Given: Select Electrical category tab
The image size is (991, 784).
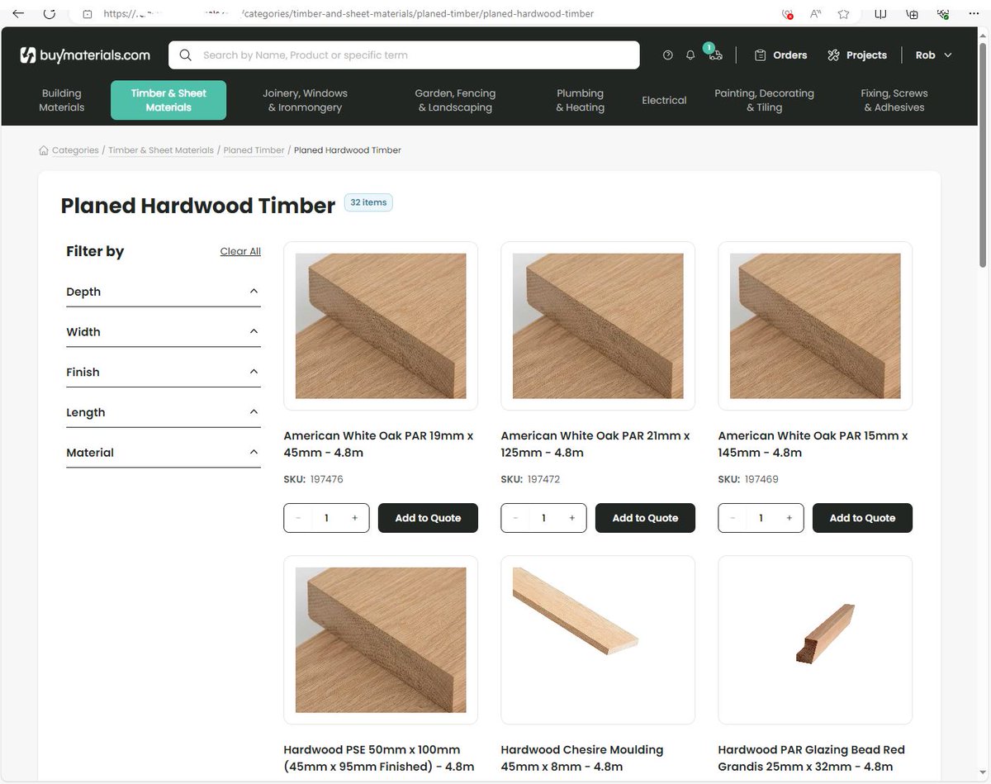Looking at the screenshot, I should [x=664, y=100].
